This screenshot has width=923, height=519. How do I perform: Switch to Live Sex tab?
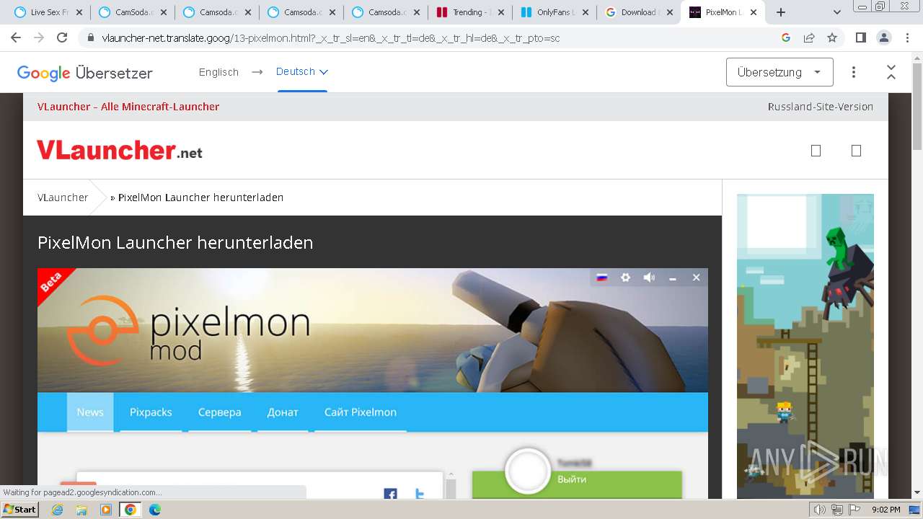[48, 12]
